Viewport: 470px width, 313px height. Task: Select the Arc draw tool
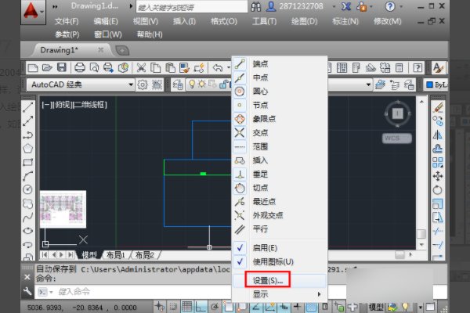point(27,176)
